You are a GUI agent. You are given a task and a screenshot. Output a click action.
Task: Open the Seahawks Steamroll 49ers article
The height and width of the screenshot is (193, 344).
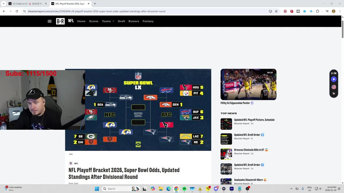[250, 180]
